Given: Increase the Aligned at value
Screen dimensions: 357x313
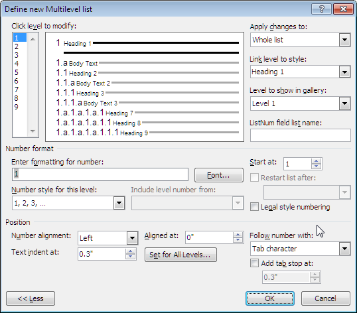Looking at the screenshot, I should [238, 235].
